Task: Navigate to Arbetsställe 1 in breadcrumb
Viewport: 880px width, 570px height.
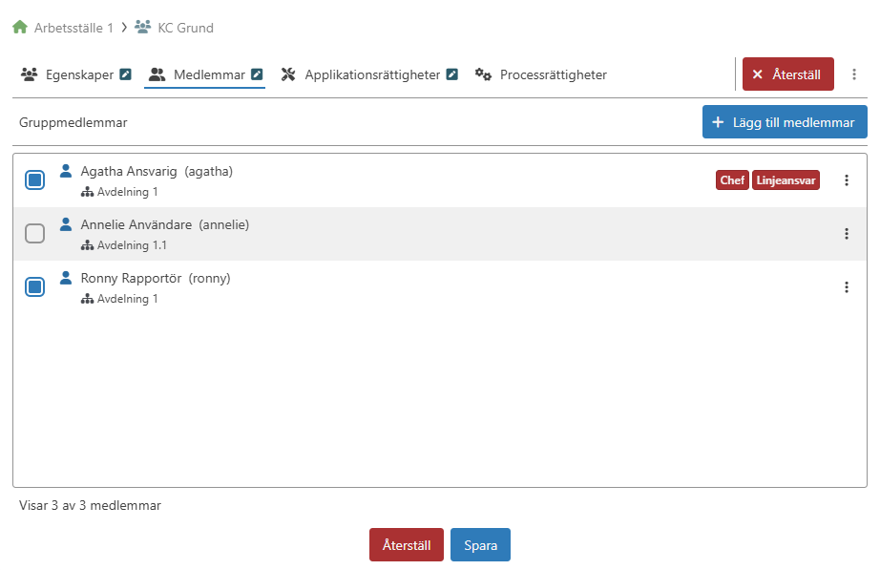Action: point(73,28)
